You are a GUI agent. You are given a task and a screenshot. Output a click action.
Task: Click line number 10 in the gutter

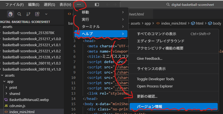point(73,78)
